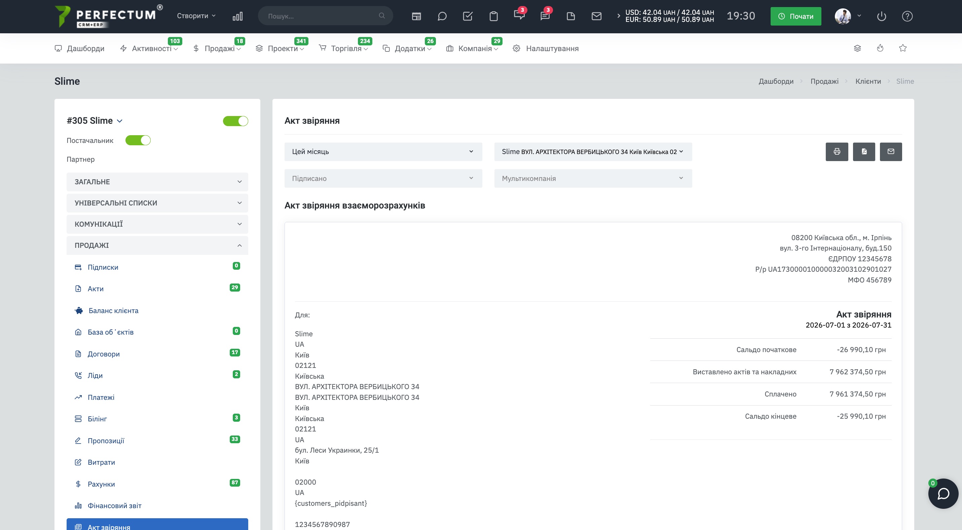The width and height of the screenshot is (962, 530).
Task: Go to Продажі breadcrumb link
Action: tap(824, 81)
